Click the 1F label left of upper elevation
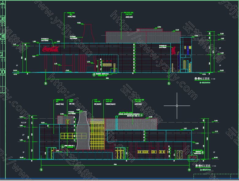 pos(17,65)
